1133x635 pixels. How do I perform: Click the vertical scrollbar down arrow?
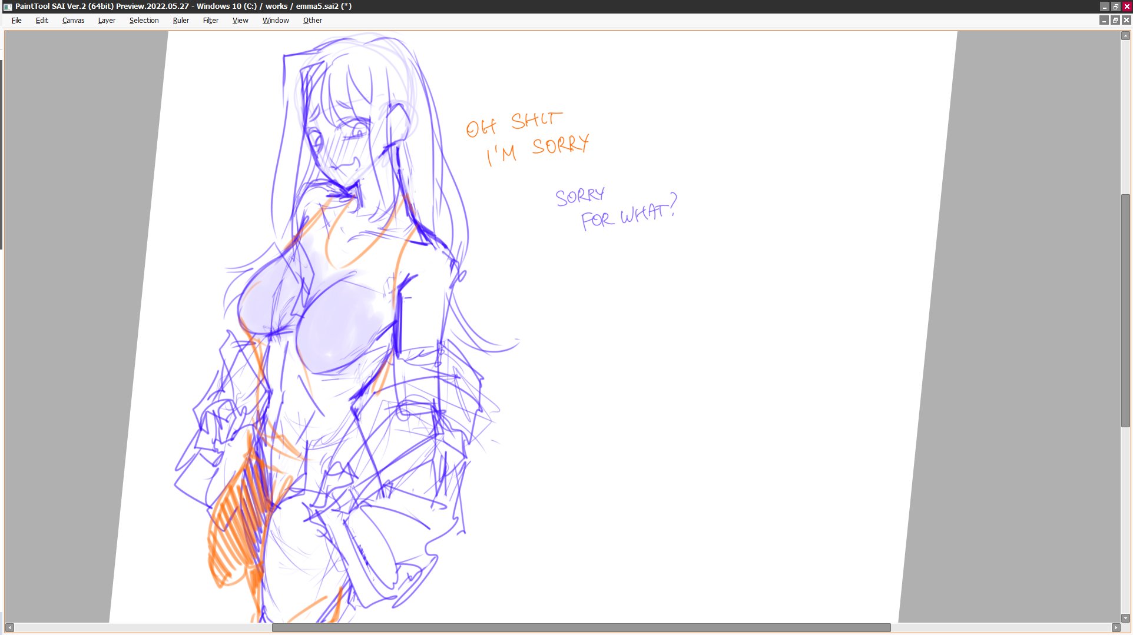[1125, 618]
